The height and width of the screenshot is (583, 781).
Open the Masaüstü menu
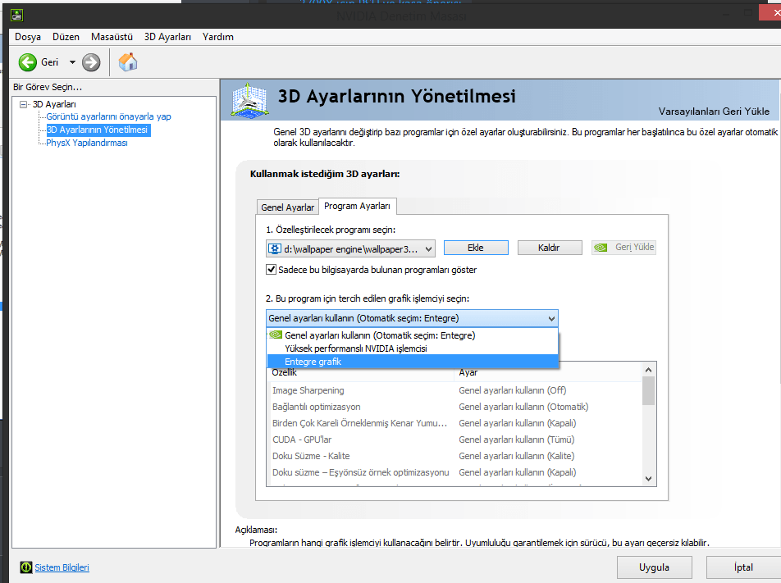pos(112,37)
